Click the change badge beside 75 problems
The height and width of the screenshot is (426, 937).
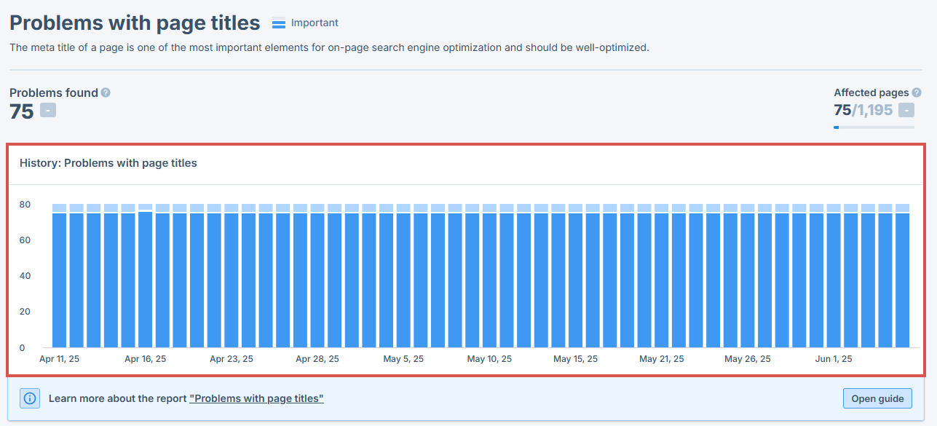48,111
